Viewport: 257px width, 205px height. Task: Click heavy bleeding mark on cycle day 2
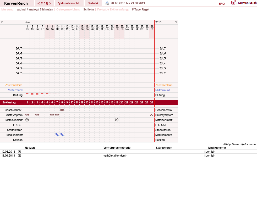tap(32, 94)
